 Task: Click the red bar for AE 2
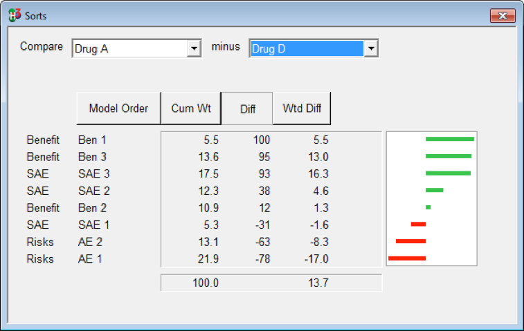410,241
